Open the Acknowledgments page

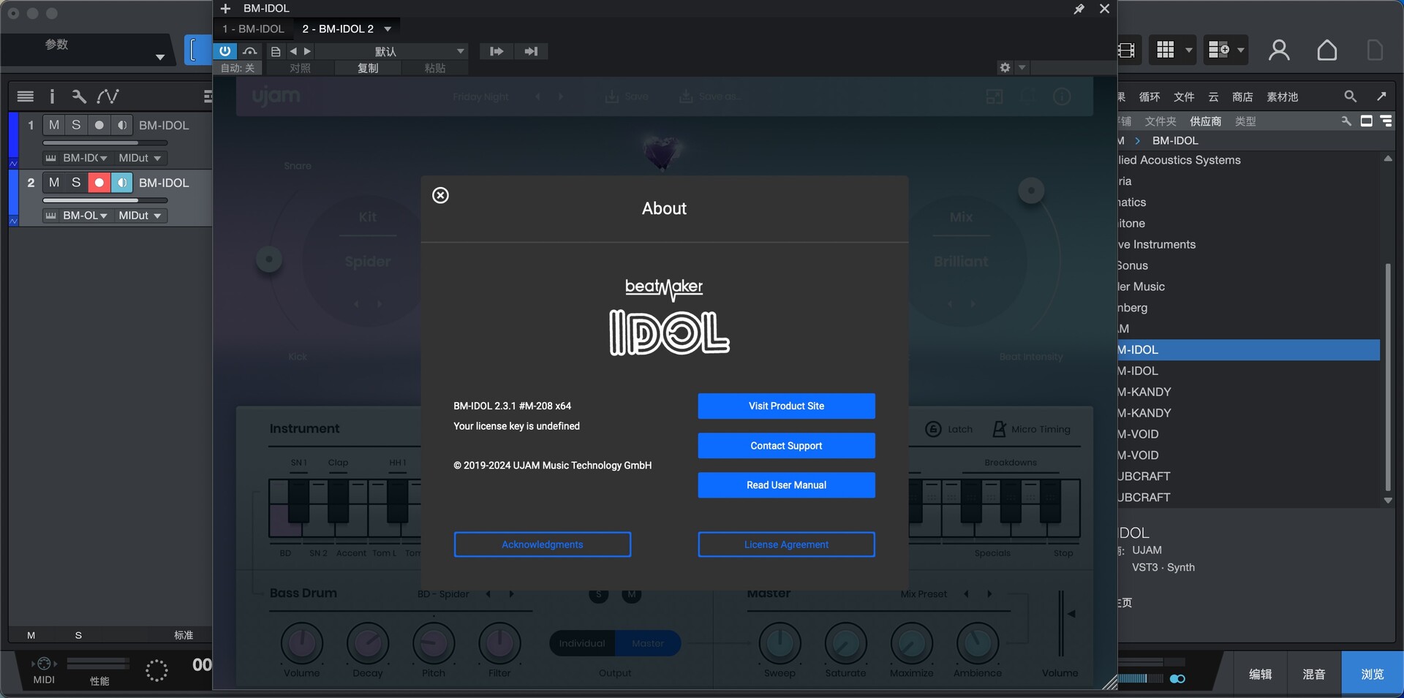(542, 545)
